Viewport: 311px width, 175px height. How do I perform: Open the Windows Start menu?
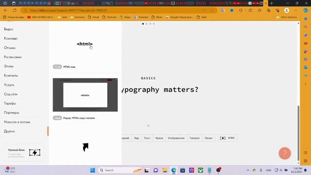(93, 170)
